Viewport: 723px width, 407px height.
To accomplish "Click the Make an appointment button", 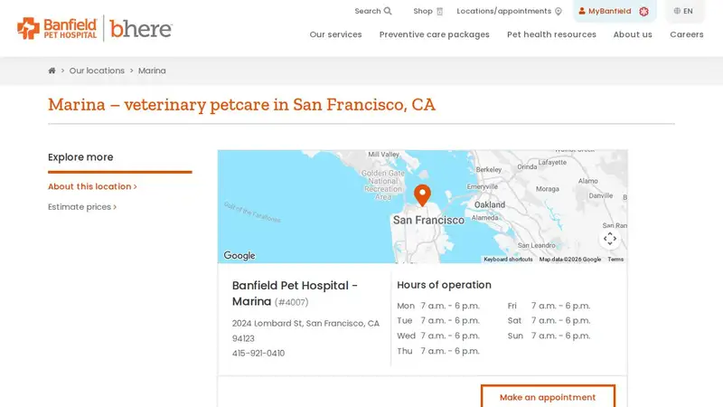I will click(548, 396).
